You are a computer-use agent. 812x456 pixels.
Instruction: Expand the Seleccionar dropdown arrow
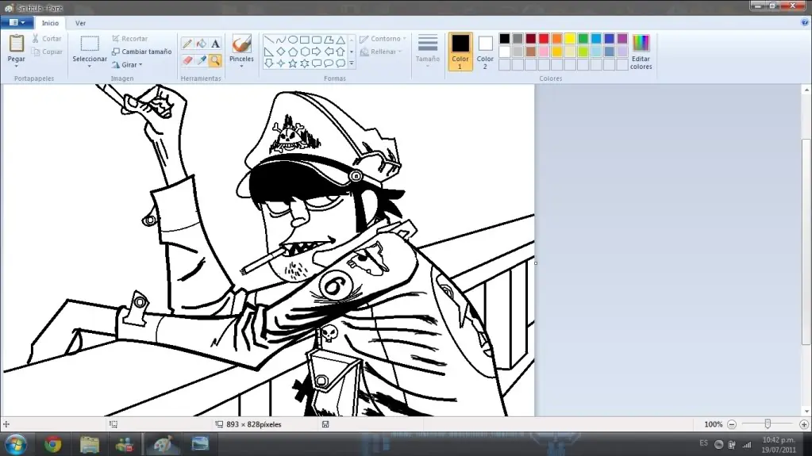tap(90, 67)
